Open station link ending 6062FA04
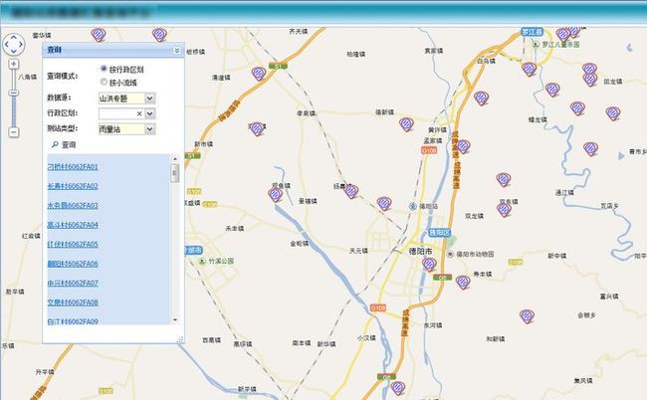The image size is (647, 400). click(73, 225)
